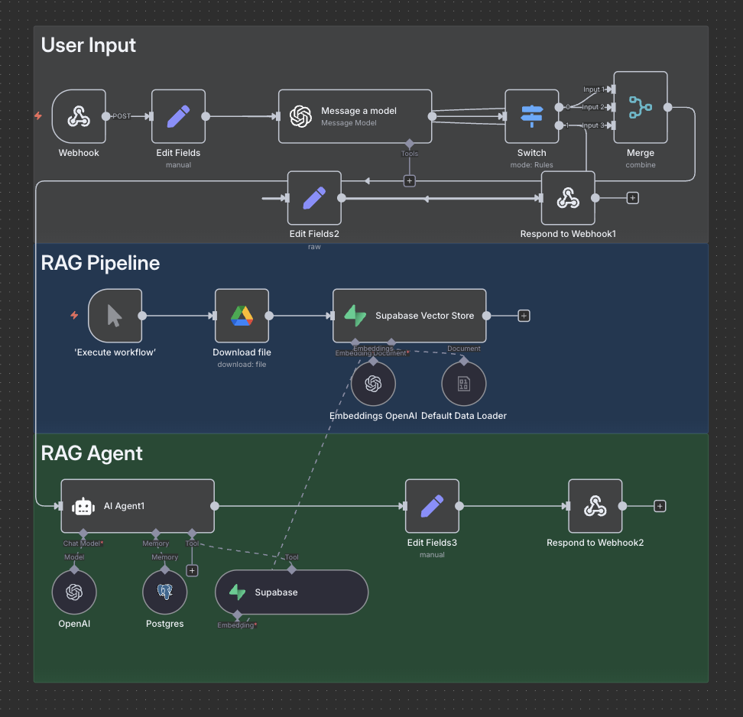The width and height of the screenshot is (743, 717).
Task: Click the 'Execute workflow' manual trigger node
Action: (x=115, y=316)
